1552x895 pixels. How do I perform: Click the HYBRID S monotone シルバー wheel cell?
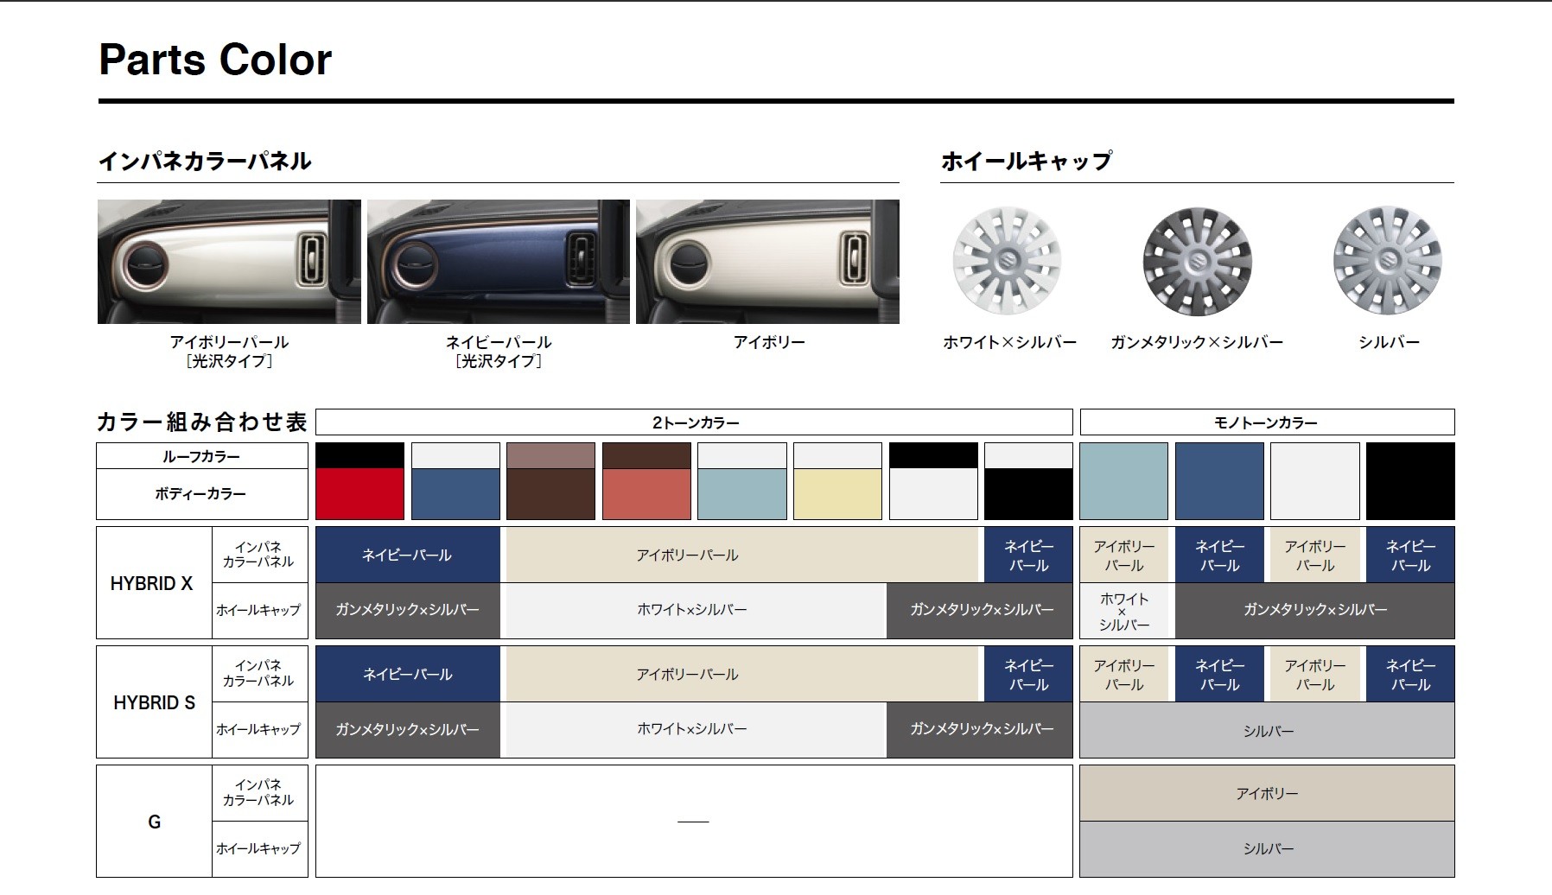pyautogui.click(x=1267, y=731)
